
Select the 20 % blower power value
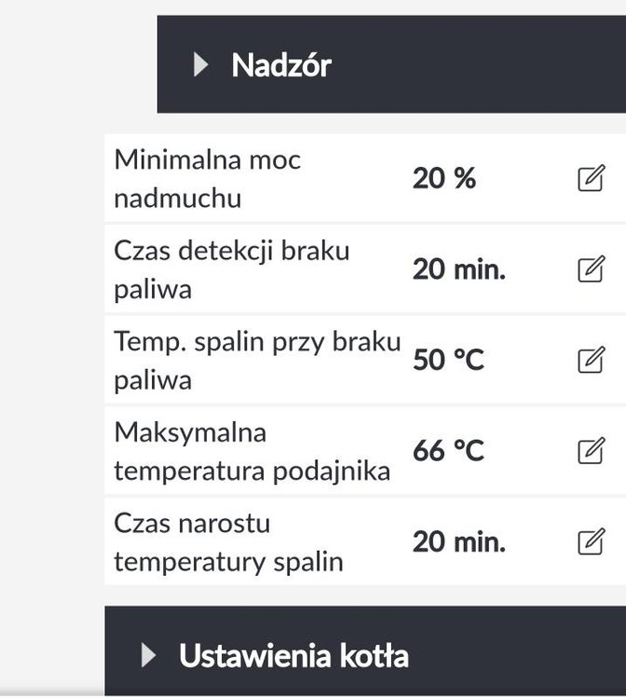point(444,178)
